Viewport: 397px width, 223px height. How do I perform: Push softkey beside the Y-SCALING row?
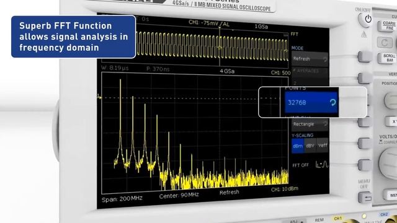(x=365, y=143)
